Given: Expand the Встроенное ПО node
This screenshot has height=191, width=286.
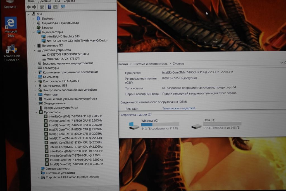Looking at the screenshot, I should pos(34,46).
